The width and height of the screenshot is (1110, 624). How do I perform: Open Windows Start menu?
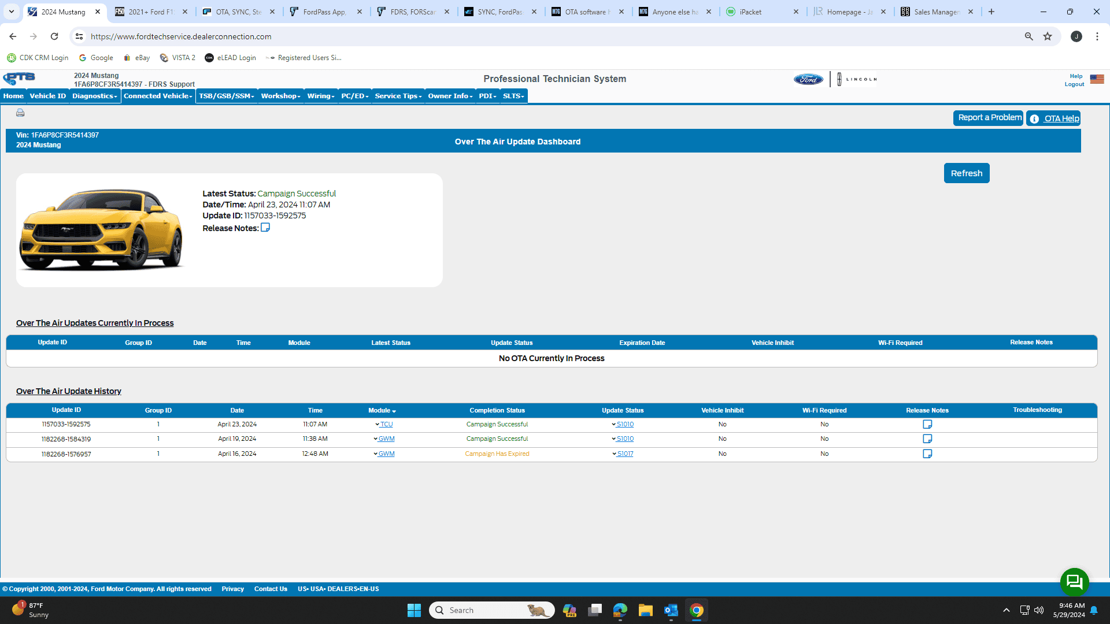point(414,610)
